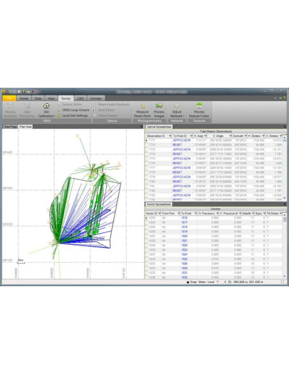The image size is (289, 374).
Task: Click the greyed Clear Processing icon
Action: tap(27, 110)
